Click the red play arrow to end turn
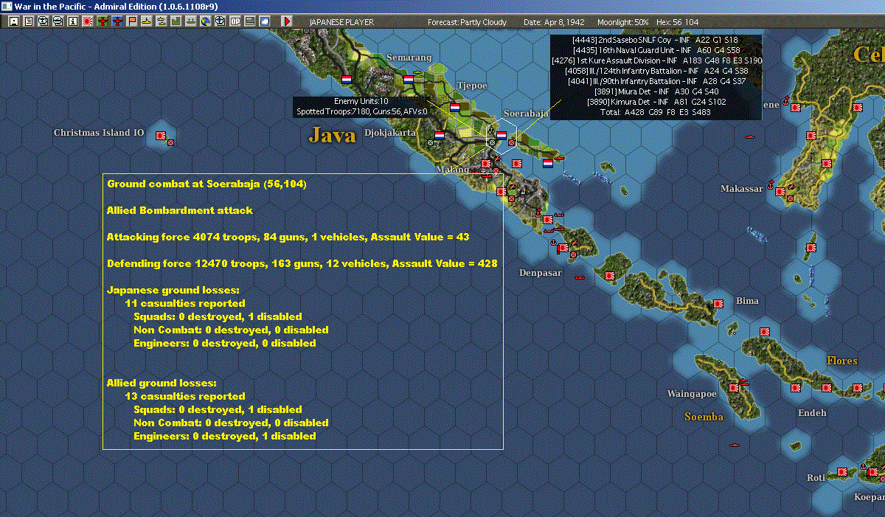 pos(287,22)
